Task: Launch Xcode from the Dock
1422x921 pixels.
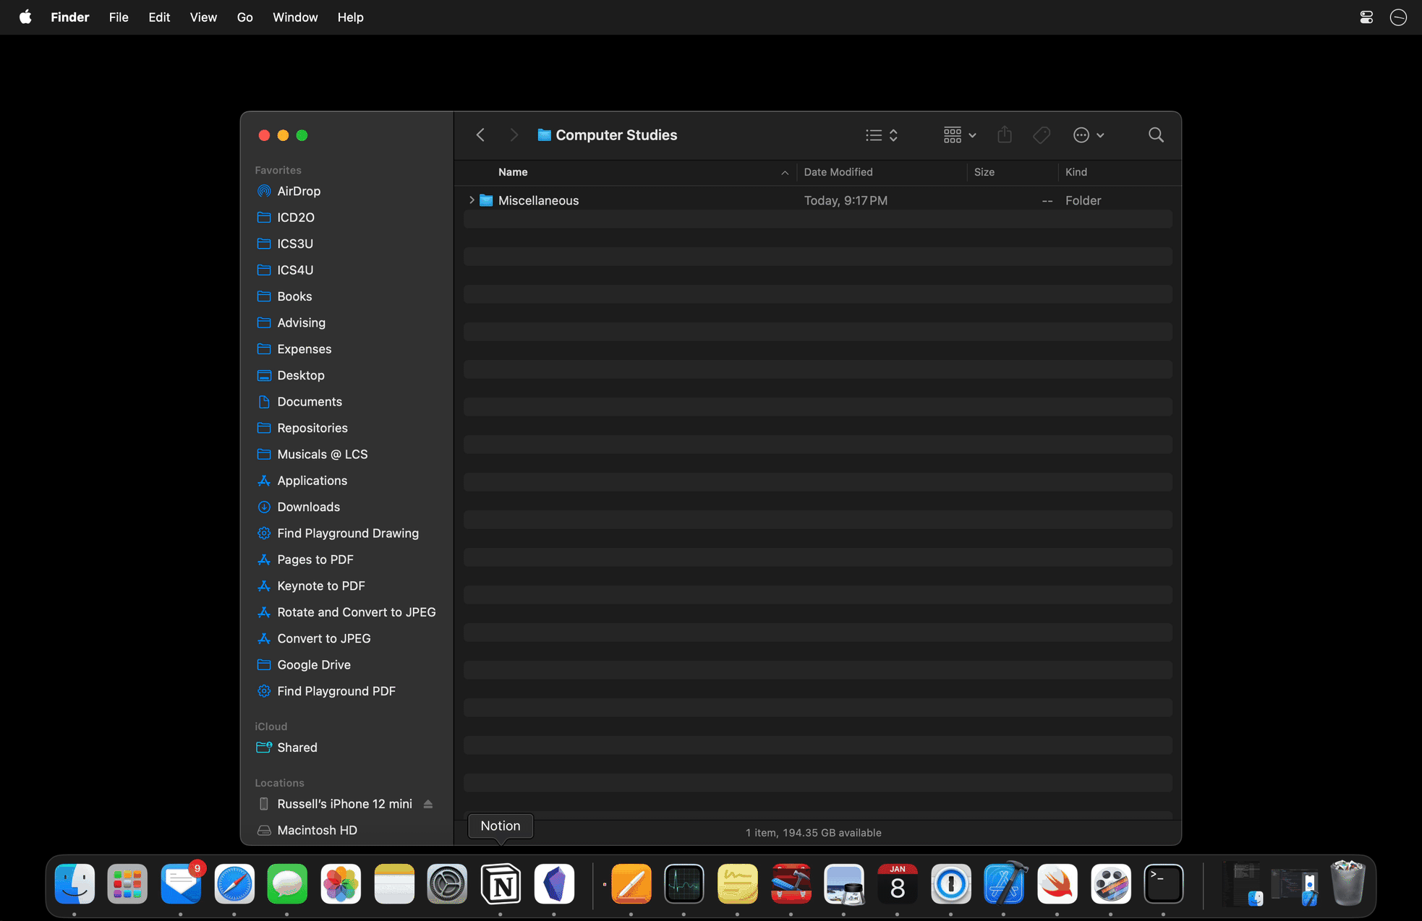Action: [1004, 883]
